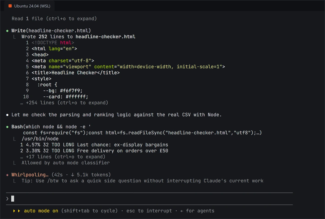Click the 'Tip: Use /btw' hint line
The width and height of the screenshot is (325, 219).
click(x=142, y=181)
